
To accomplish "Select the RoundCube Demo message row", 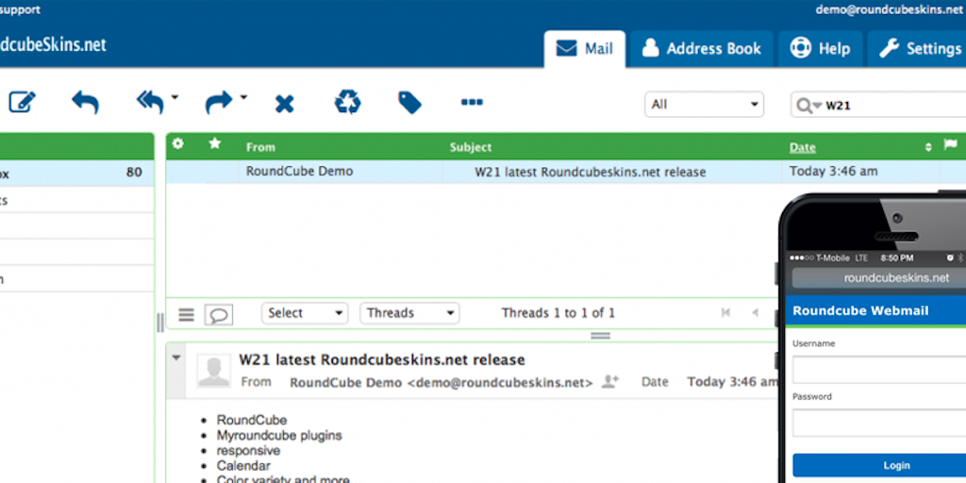I will pos(566,172).
